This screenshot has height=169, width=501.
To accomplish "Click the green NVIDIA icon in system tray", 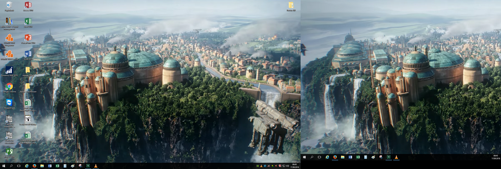I will click(x=258, y=166).
